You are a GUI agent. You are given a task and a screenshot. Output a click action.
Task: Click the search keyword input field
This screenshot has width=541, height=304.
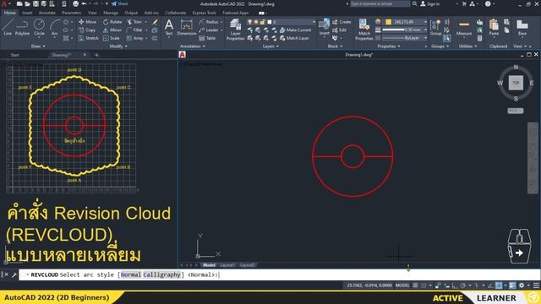[x=380, y=3]
